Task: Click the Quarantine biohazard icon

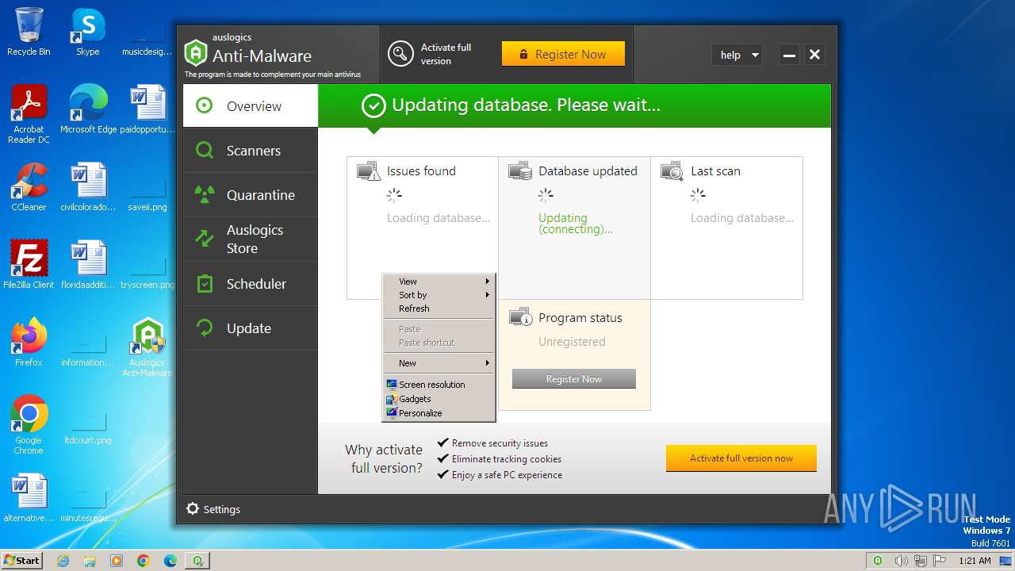Action: [x=205, y=194]
